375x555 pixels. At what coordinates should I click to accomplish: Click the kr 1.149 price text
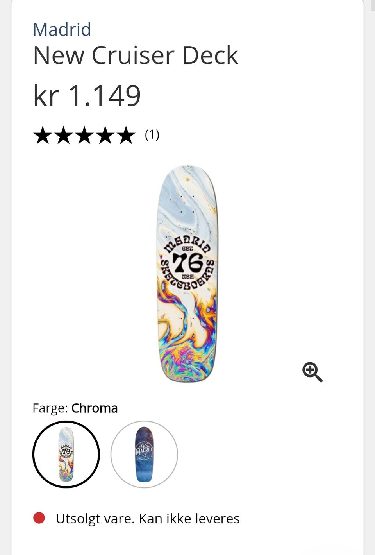[87, 95]
